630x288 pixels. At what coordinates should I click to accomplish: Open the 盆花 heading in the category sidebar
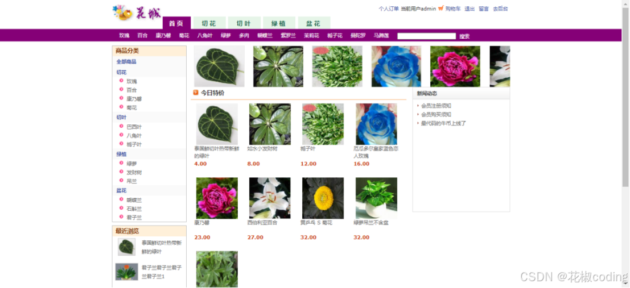[x=122, y=191]
